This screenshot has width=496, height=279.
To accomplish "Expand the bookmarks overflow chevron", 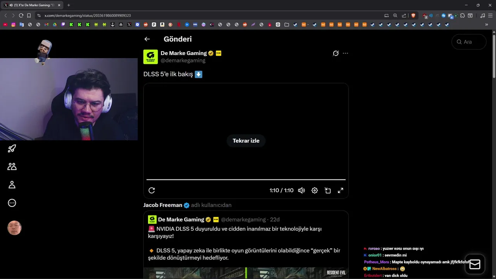I will [x=487, y=24].
